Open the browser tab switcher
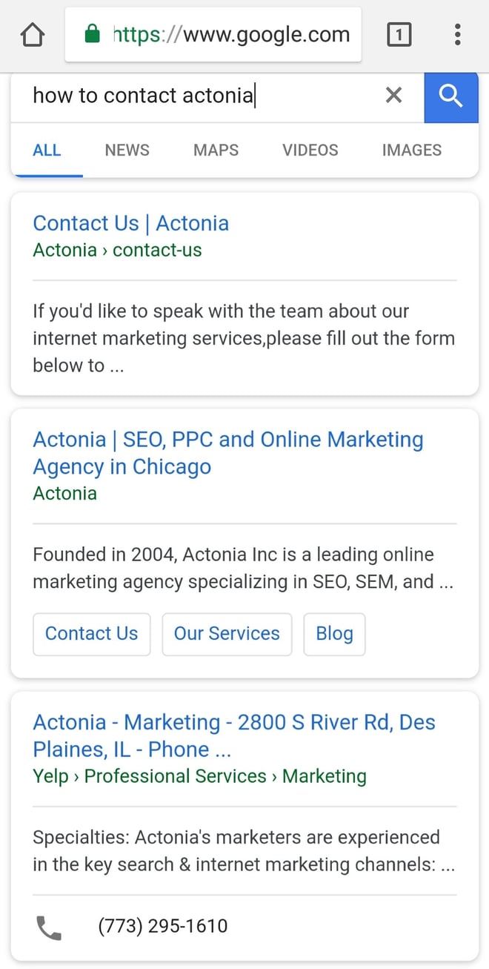The image size is (489, 969). click(399, 34)
